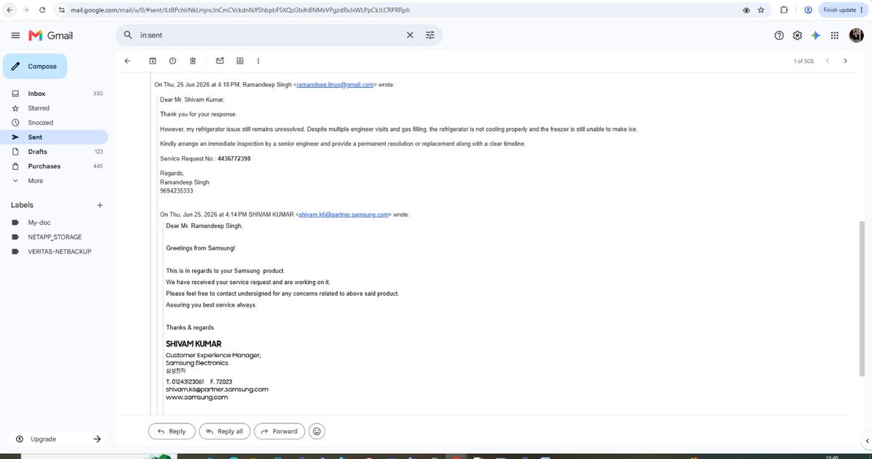Click the Move to icon

point(240,61)
